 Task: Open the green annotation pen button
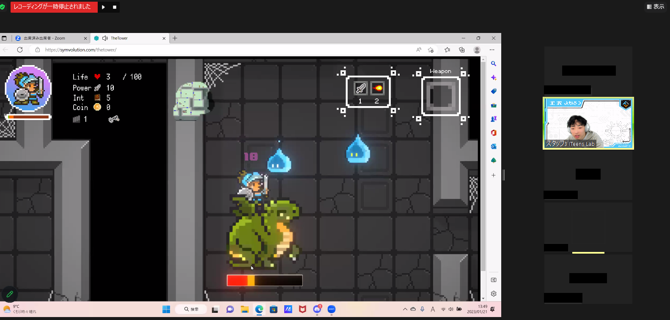10,294
